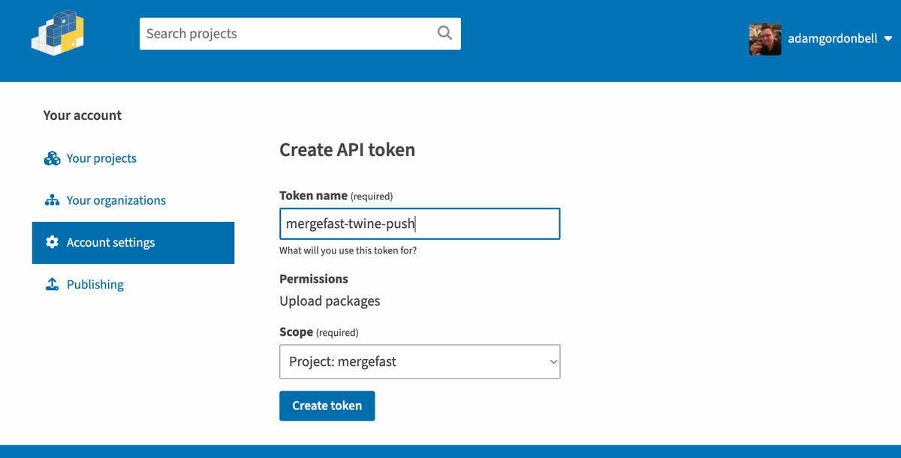
Task: Click the Create API token heading
Action: (x=347, y=150)
